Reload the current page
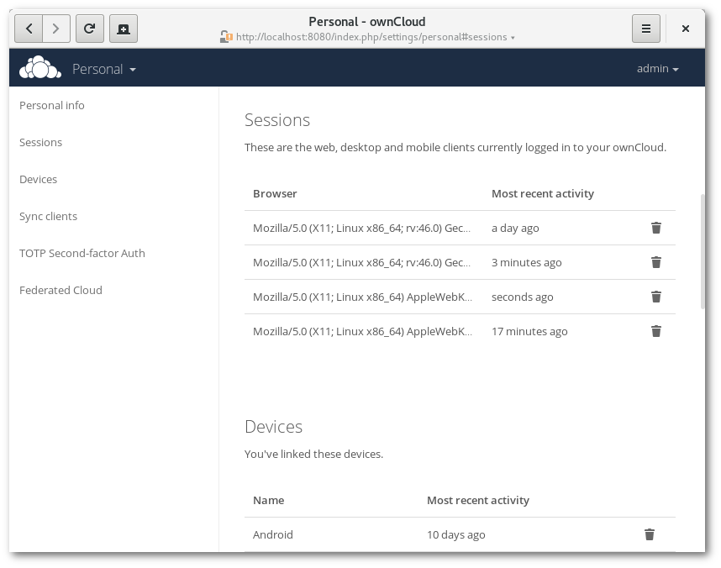This screenshot has width=721, height=568. [90, 28]
